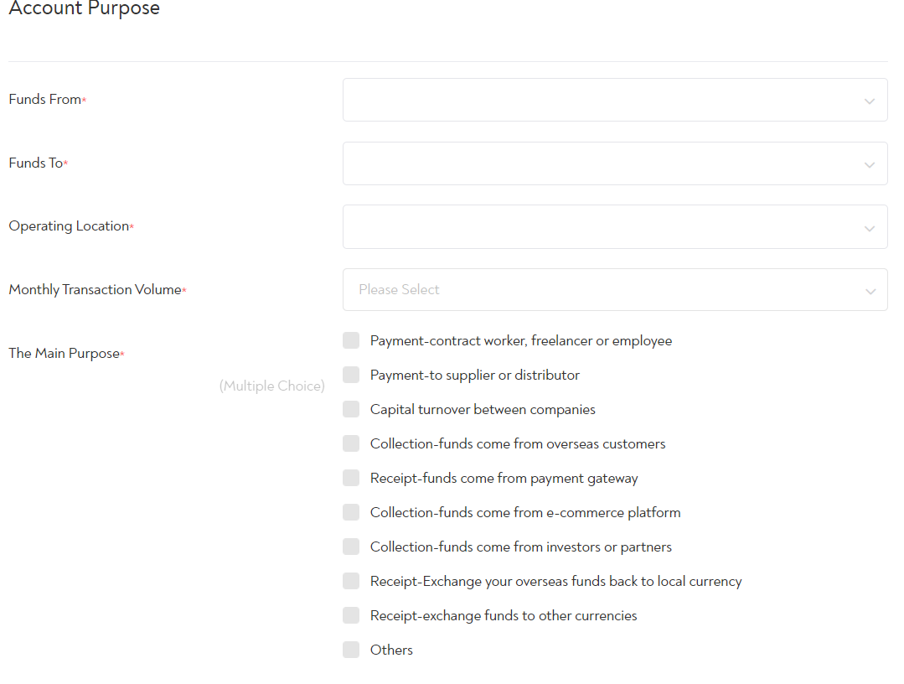Image resolution: width=904 pixels, height=684 pixels.
Task: Select a Monthly Transaction Volume option
Action: 614,290
